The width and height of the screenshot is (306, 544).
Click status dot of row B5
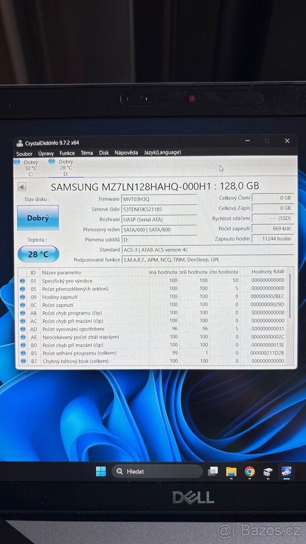[x=23, y=353]
